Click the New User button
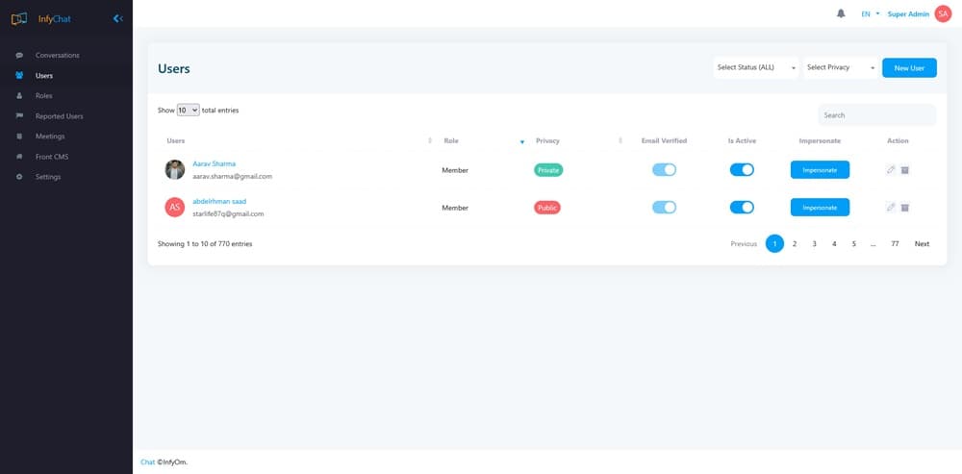 909,68
